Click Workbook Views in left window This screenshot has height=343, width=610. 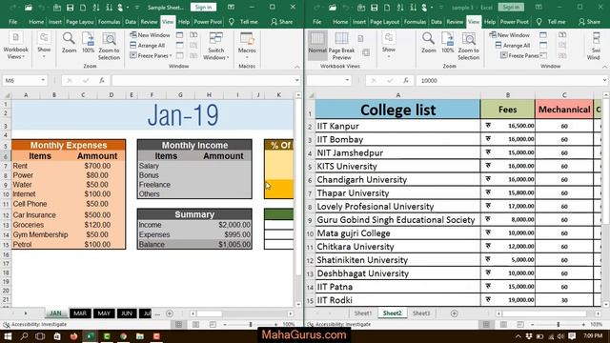click(x=15, y=46)
